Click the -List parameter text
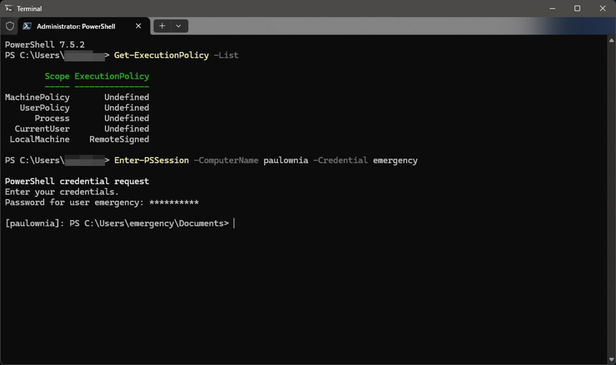The height and width of the screenshot is (365, 616). coord(226,55)
